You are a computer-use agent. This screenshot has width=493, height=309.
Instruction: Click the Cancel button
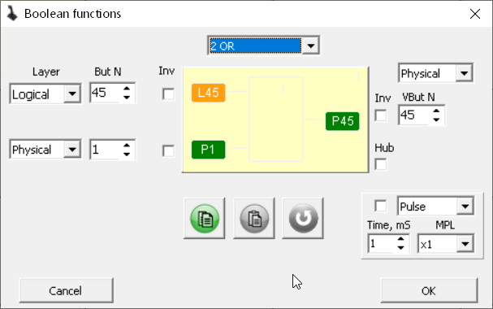point(66,290)
